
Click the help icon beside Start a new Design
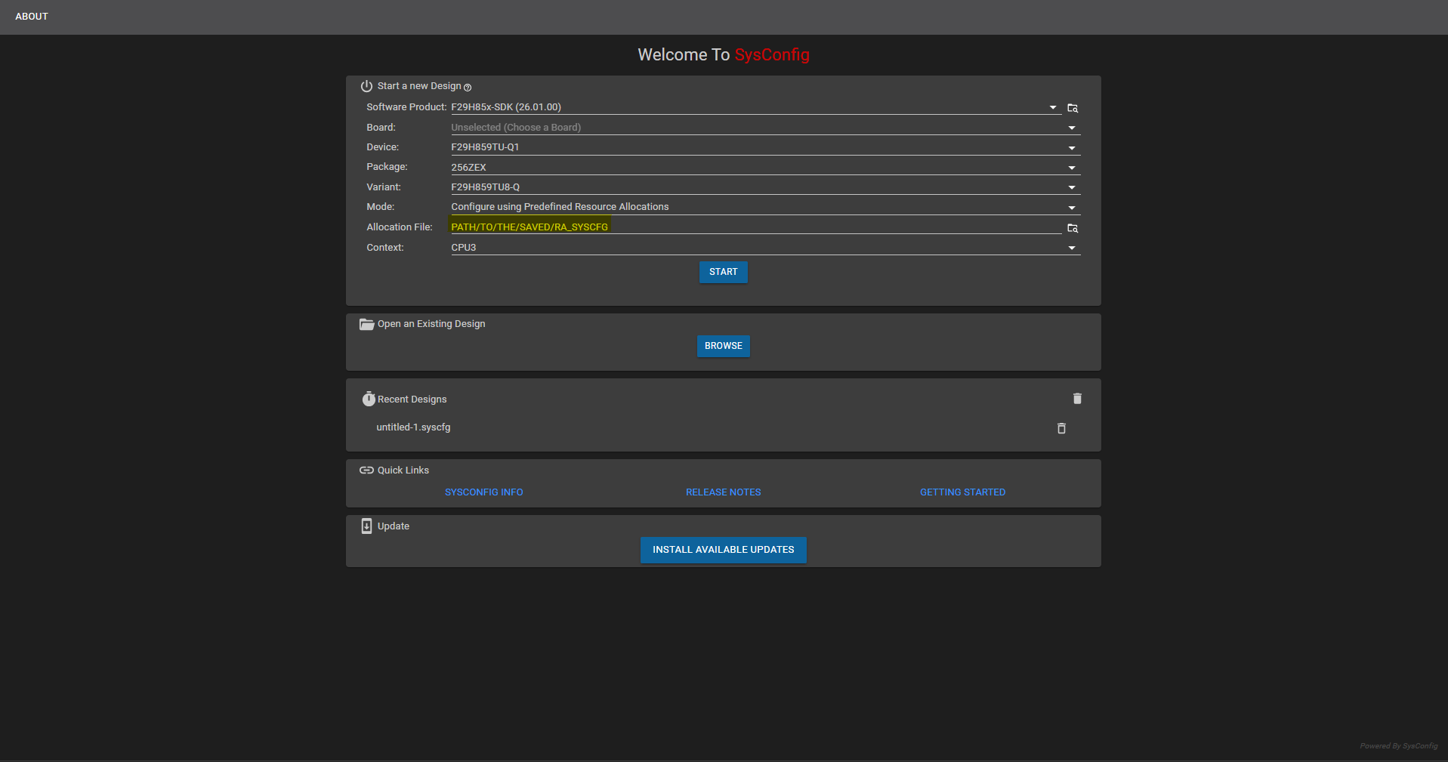click(468, 88)
